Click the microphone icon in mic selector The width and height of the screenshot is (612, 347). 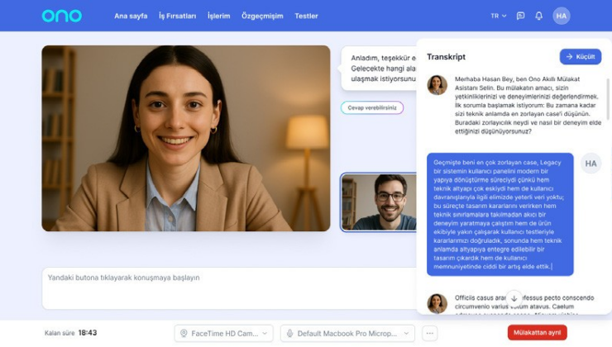[x=289, y=333]
